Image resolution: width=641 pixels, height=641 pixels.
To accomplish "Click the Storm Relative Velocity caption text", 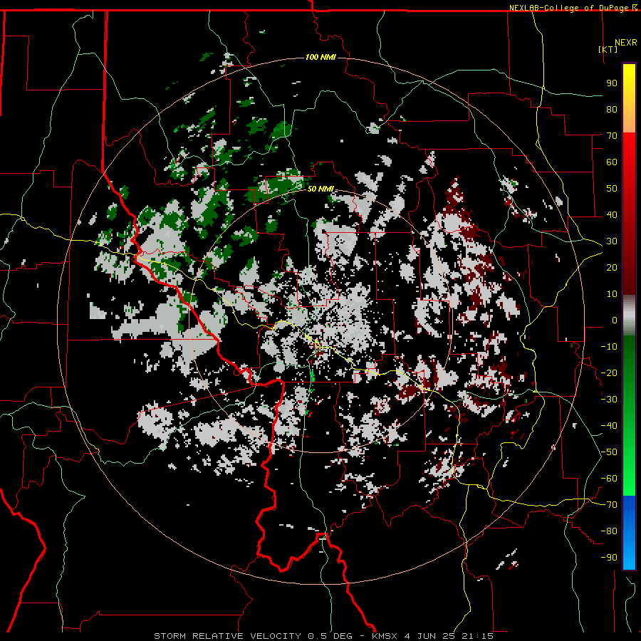I will [x=323, y=636].
